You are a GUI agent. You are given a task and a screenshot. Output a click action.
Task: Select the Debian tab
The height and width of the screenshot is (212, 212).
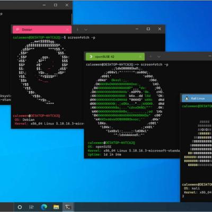42,30
